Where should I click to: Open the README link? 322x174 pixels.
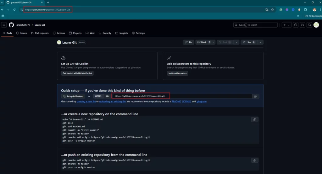pos(176,102)
